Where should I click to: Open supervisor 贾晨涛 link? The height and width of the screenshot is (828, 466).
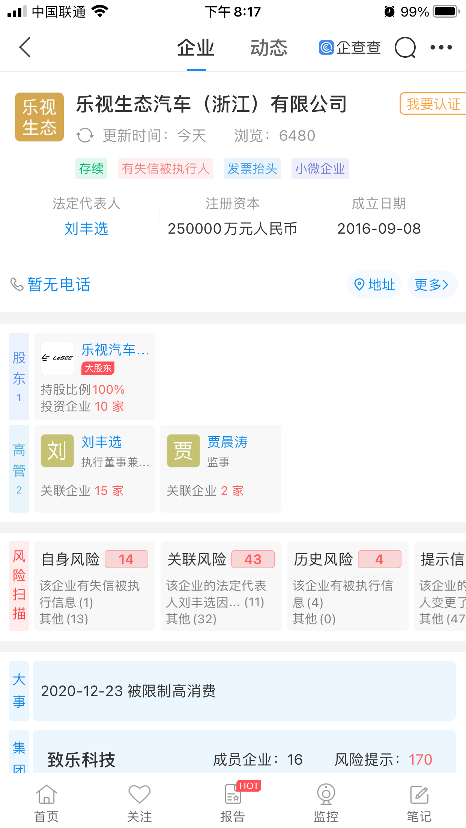coord(227,442)
